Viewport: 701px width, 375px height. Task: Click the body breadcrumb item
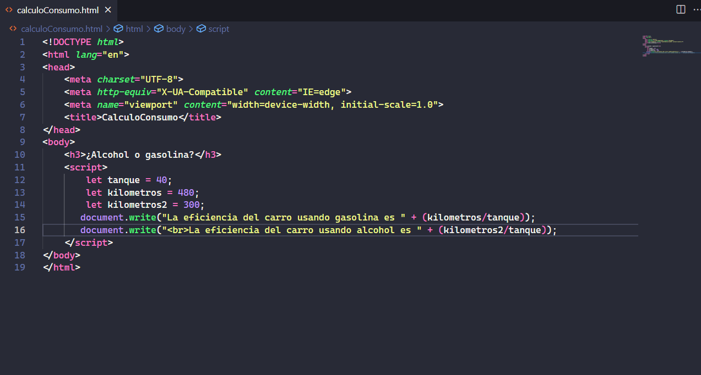click(x=176, y=29)
